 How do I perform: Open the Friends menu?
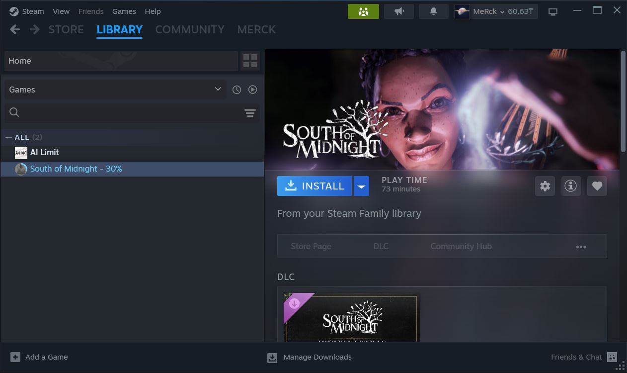click(x=91, y=11)
